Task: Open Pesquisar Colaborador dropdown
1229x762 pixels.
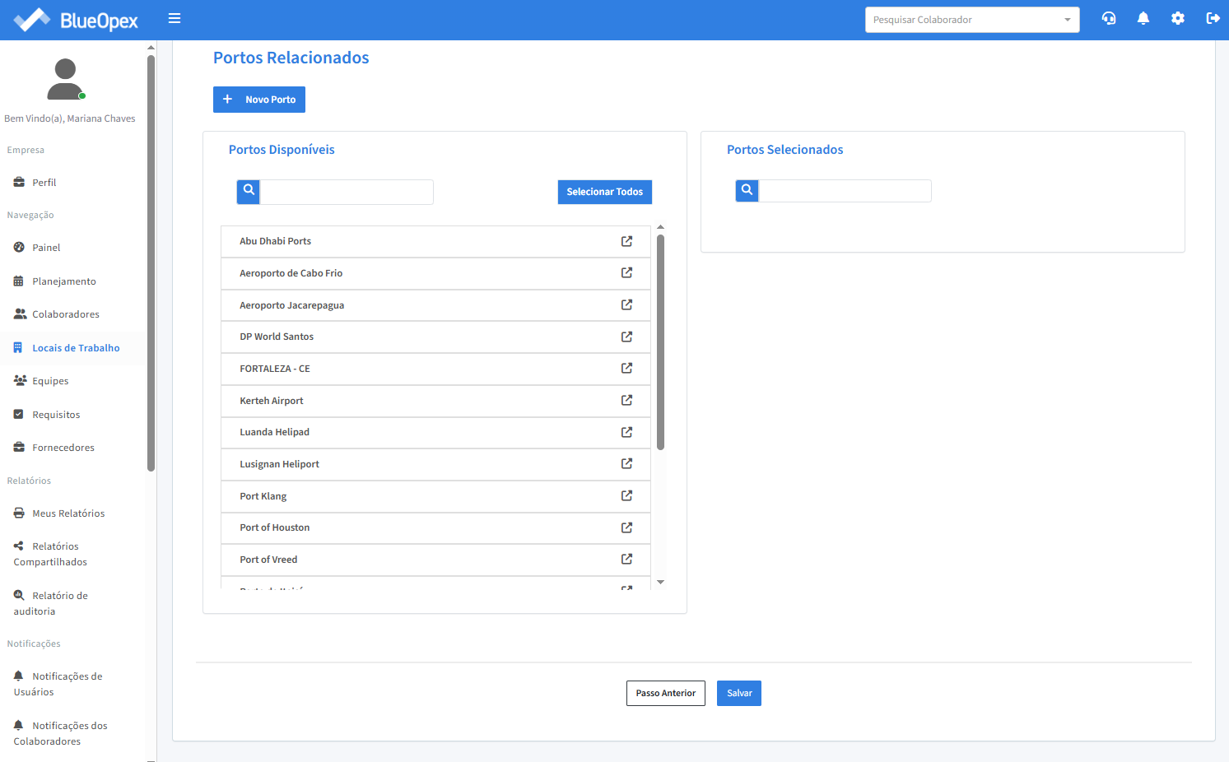Action: (972, 20)
